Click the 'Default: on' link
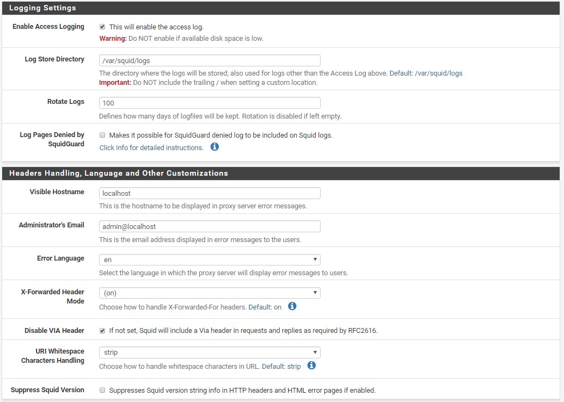This screenshot has height=402, width=564. pos(265,307)
